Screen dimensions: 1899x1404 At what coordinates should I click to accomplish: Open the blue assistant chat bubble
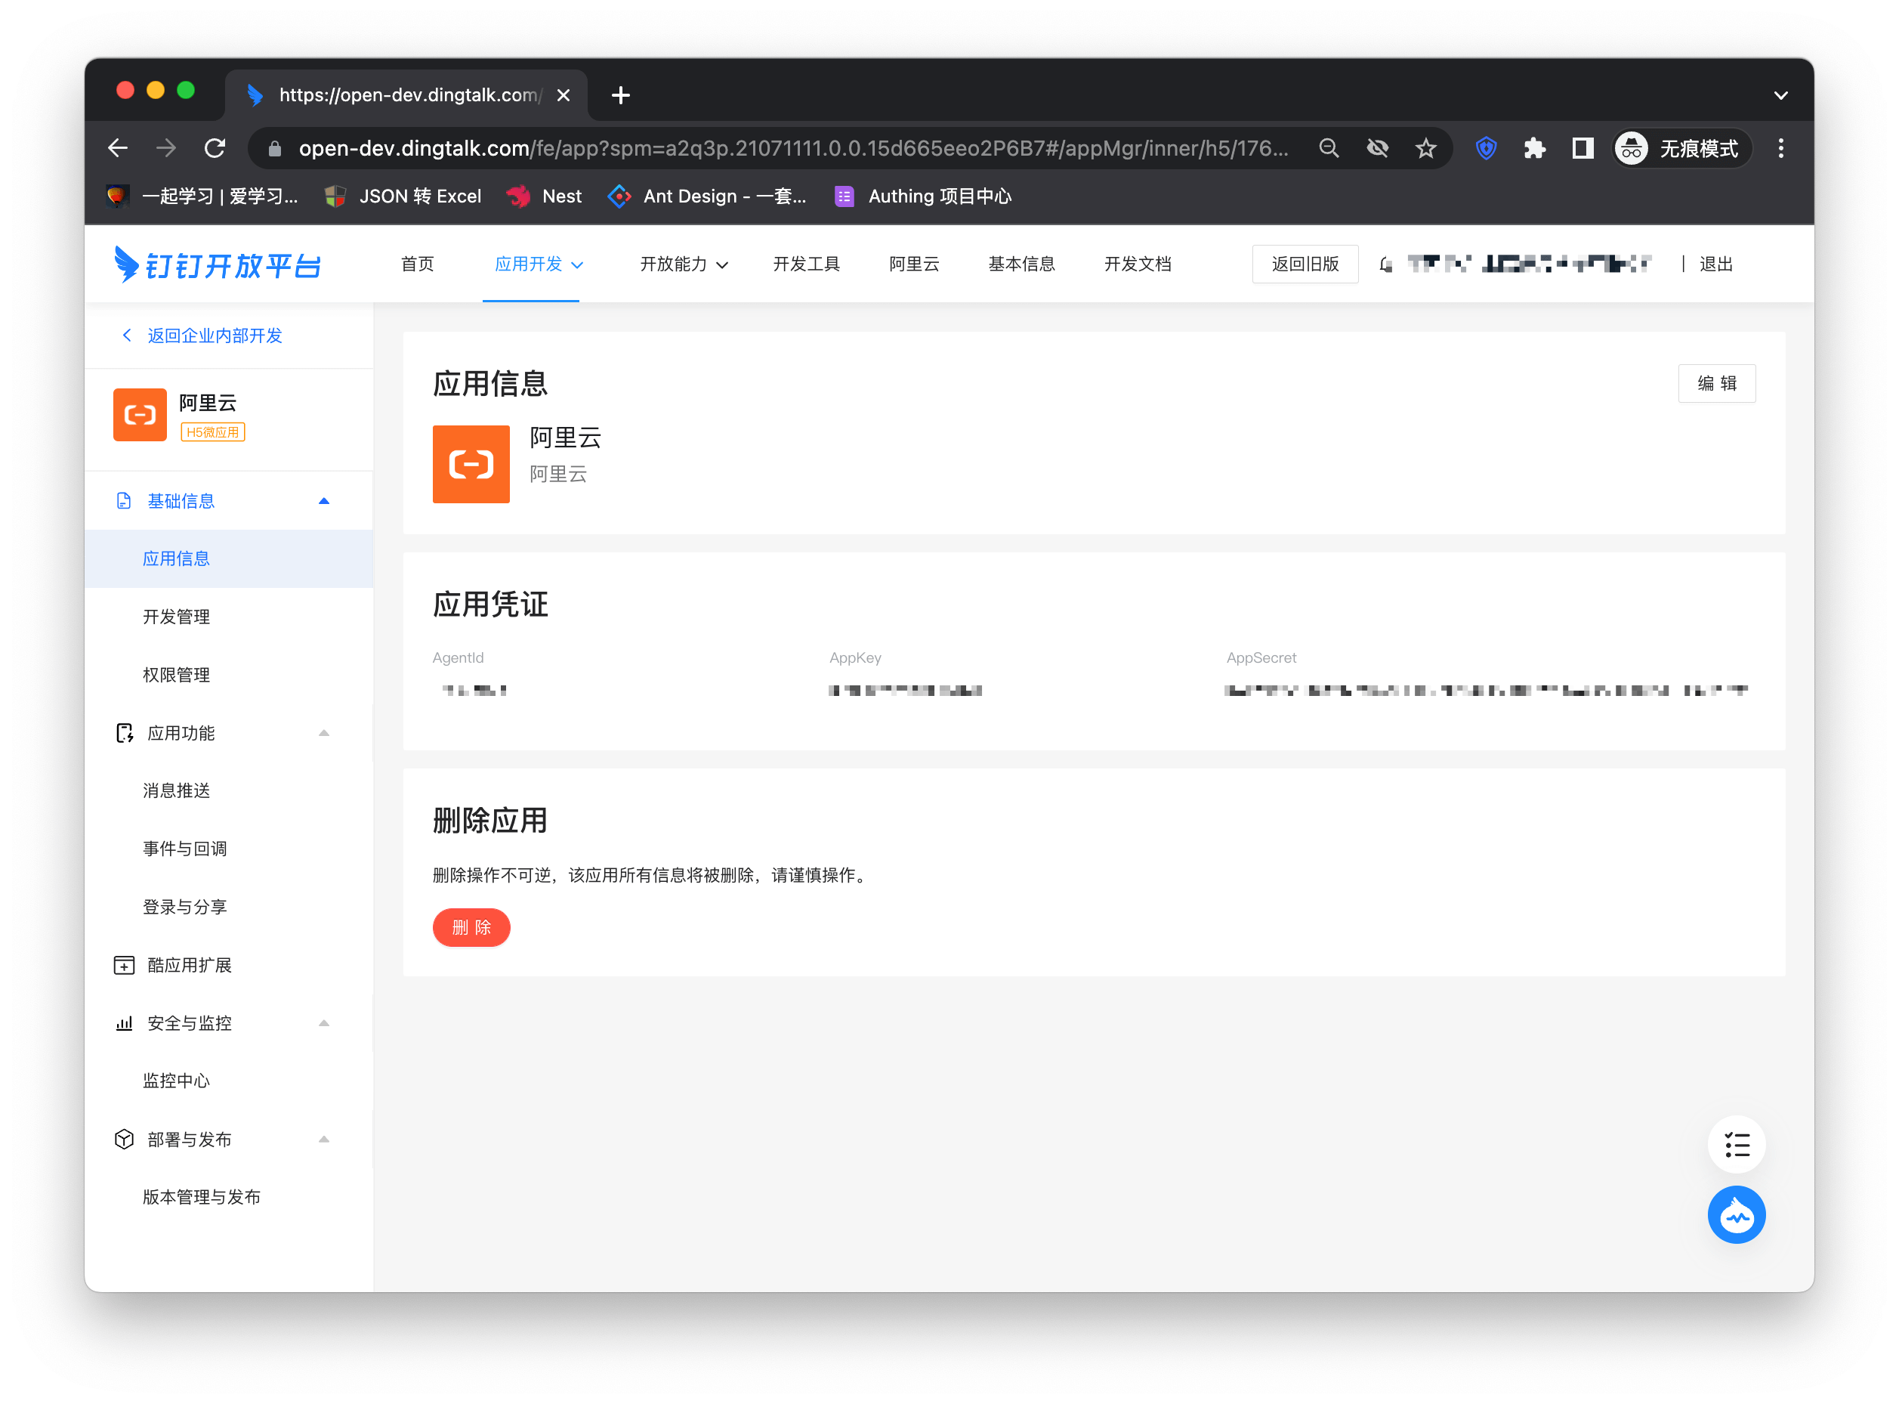tap(1735, 1214)
